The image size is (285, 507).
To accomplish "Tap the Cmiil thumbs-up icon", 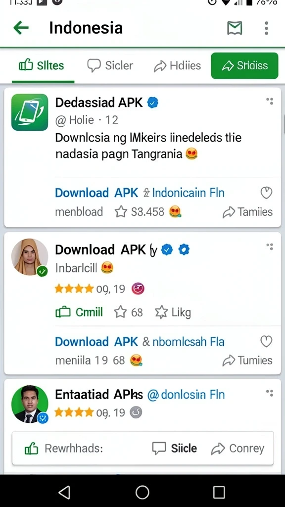I will (x=63, y=312).
